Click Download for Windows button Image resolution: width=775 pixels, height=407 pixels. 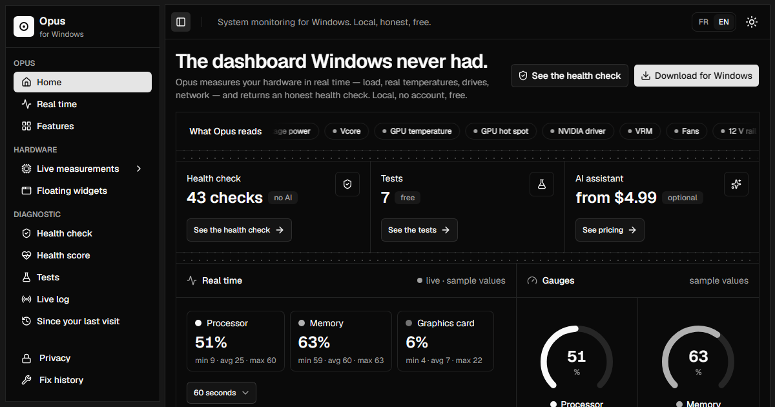pos(696,76)
